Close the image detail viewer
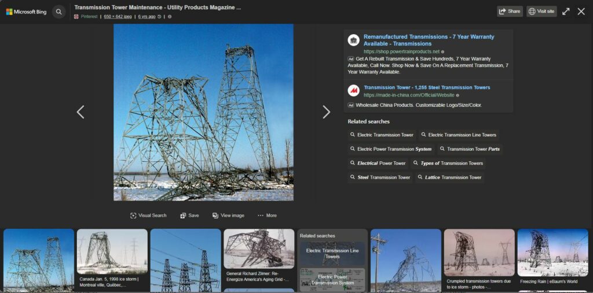 [x=581, y=12]
